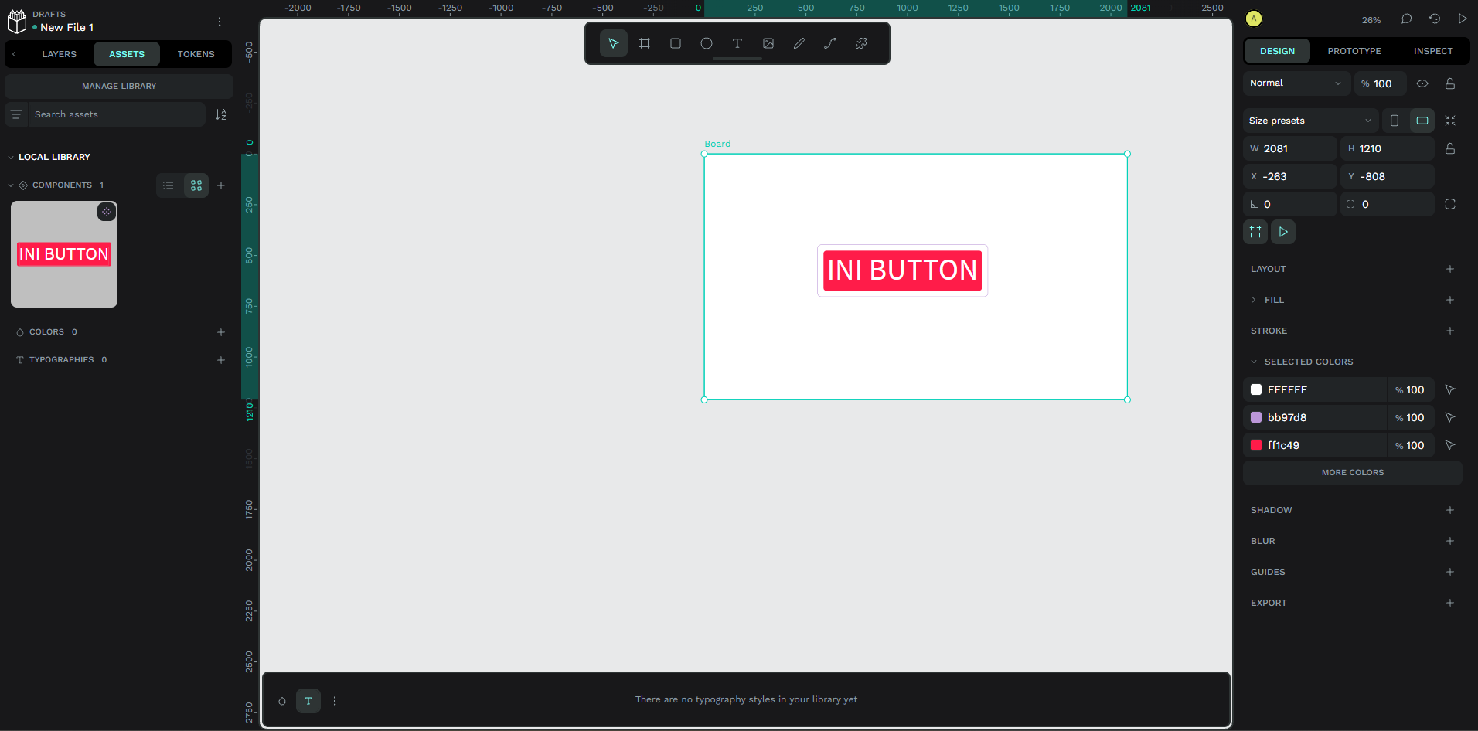Click the More Colors button

point(1352,473)
